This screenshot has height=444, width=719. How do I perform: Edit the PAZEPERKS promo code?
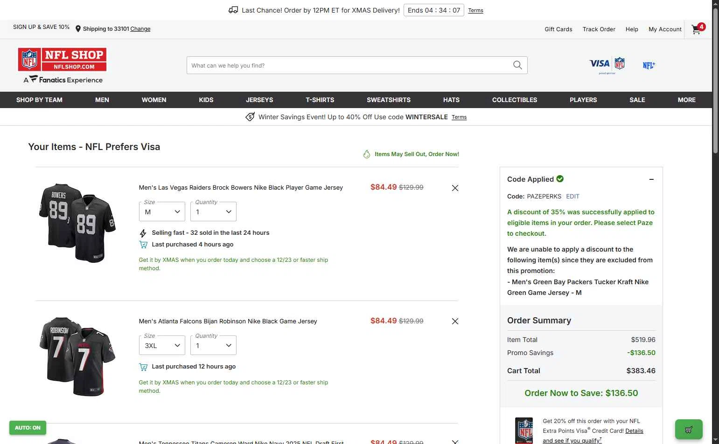(572, 196)
